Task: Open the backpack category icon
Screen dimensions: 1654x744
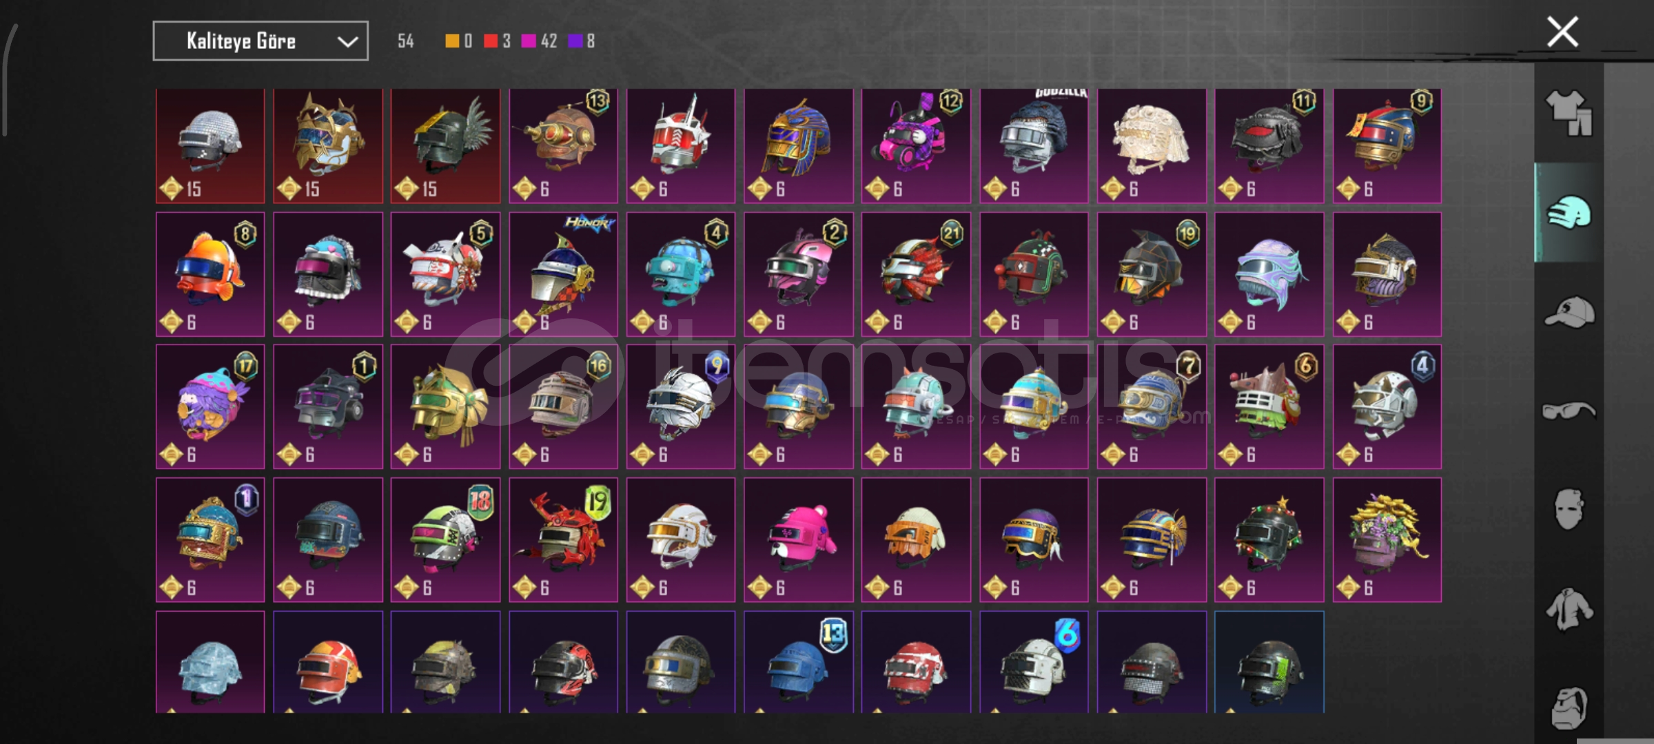Action: (1569, 707)
